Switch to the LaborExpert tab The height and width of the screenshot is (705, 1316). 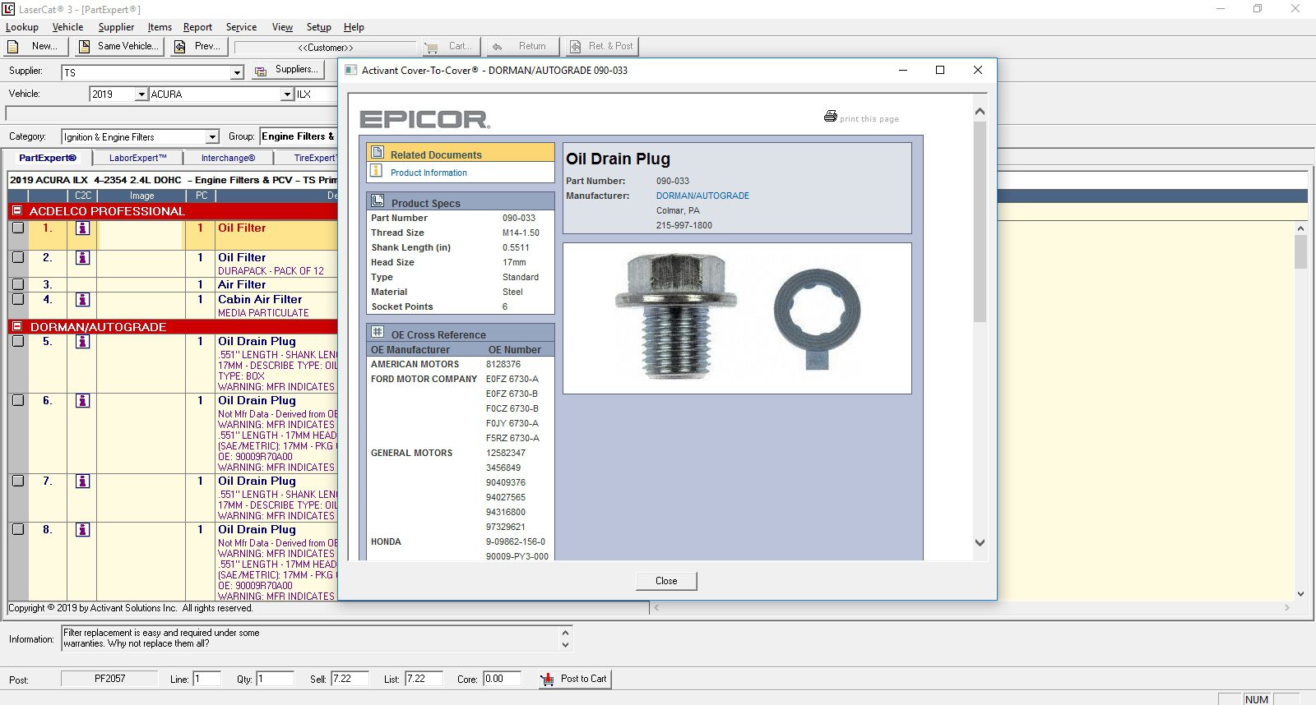[137, 158]
